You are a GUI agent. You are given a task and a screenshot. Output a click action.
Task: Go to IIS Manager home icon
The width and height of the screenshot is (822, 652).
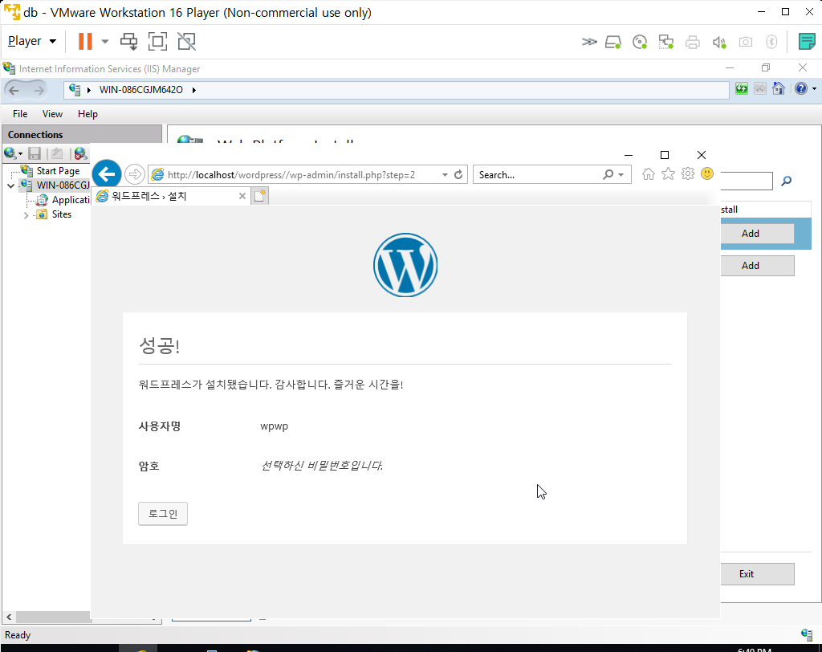(x=779, y=88)
